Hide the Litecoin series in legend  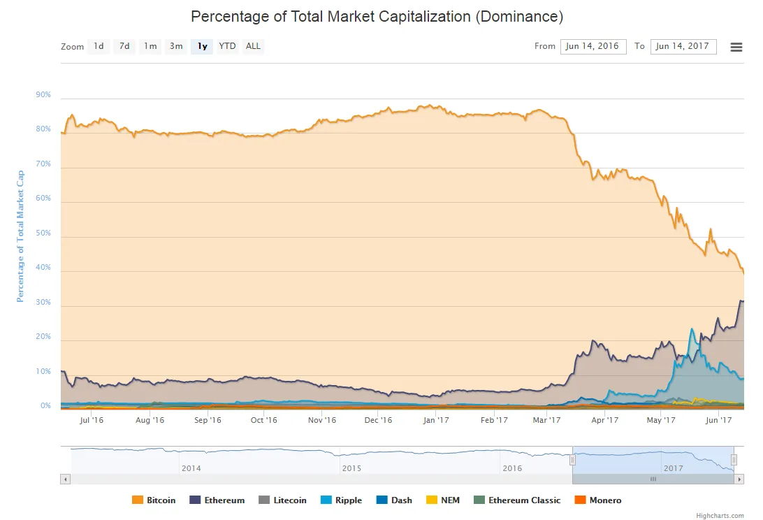point(282,500)
